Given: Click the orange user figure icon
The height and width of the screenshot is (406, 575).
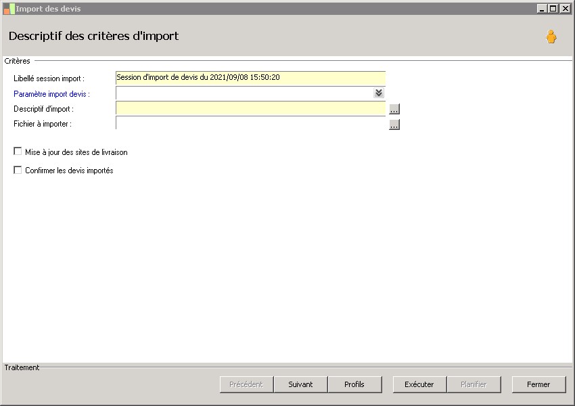Looking at the screenshot, I should pyautogui.click(x=551, y=37).
